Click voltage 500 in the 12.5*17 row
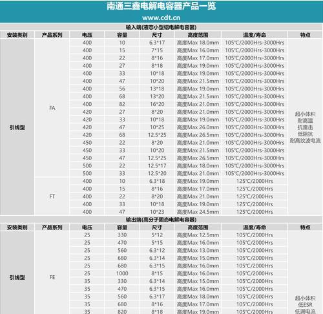Image resolution: width=323 pixels, height=314 pixels. point(87,165)
